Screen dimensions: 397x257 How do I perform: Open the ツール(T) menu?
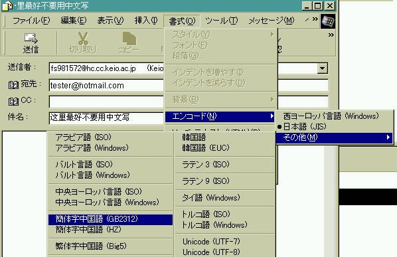[x=221, y=21]
